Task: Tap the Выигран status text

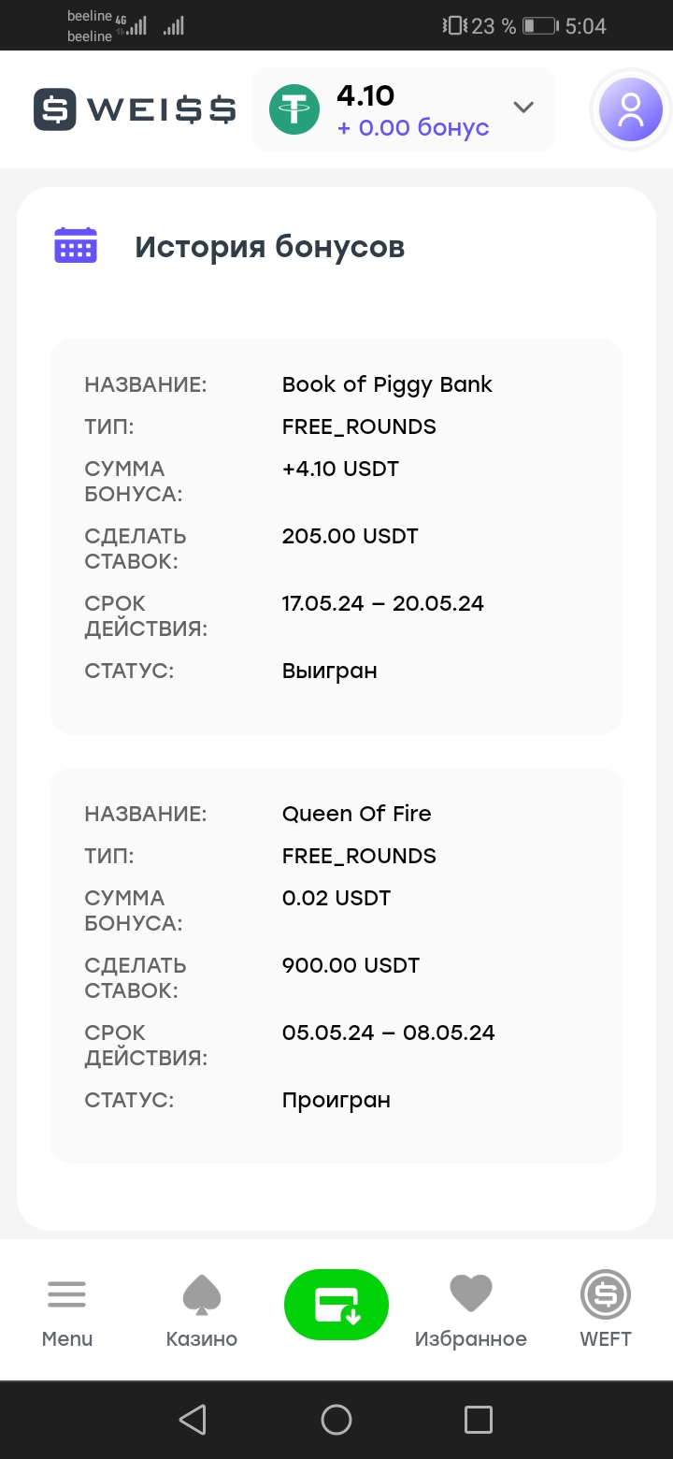Action: coord(329,672)
